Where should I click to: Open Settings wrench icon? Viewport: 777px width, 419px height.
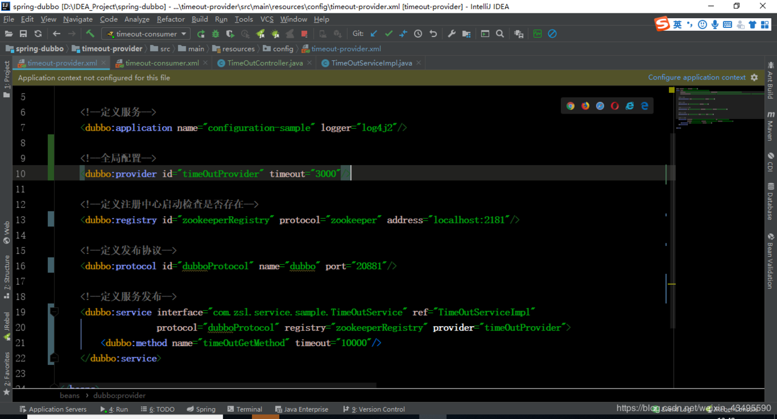(452, 34)
